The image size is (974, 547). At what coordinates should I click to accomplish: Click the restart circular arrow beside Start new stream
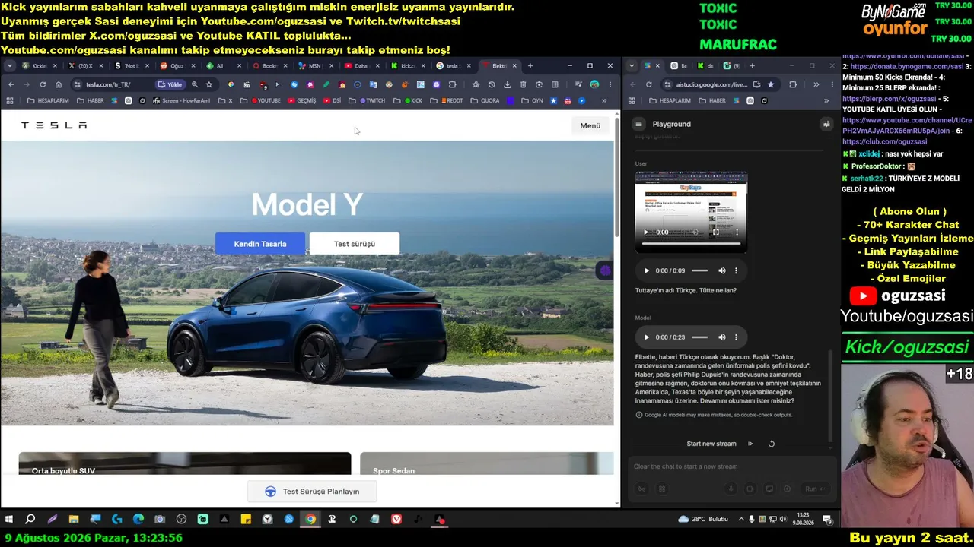[x=771, y=444]
